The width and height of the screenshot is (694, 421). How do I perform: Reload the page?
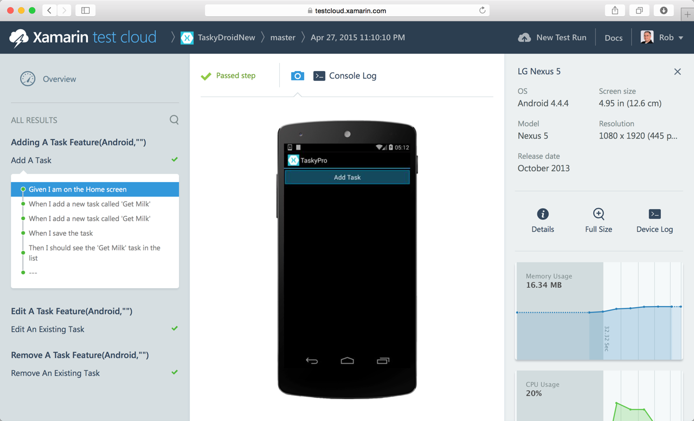[482, 10]
